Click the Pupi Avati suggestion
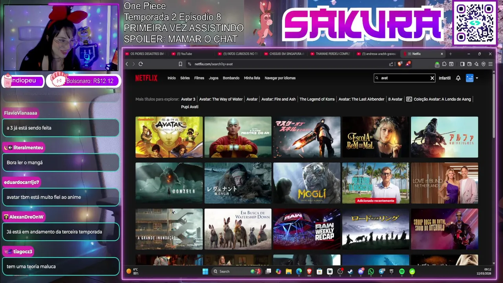The image size is (503, 283). pos(190,107)
